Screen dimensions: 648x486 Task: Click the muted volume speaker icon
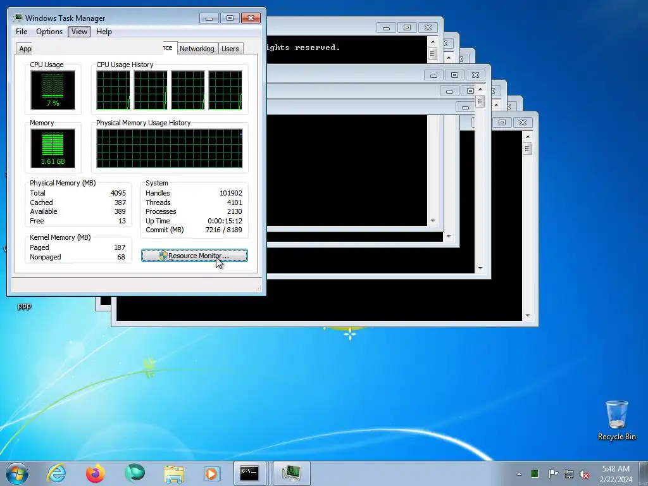point(584,474)
